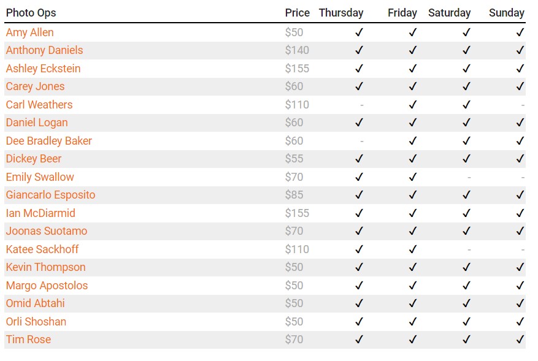Select the Giancarlo Esposito link
The height and width of the screenshot is (361, 538).
coord(50,195)
